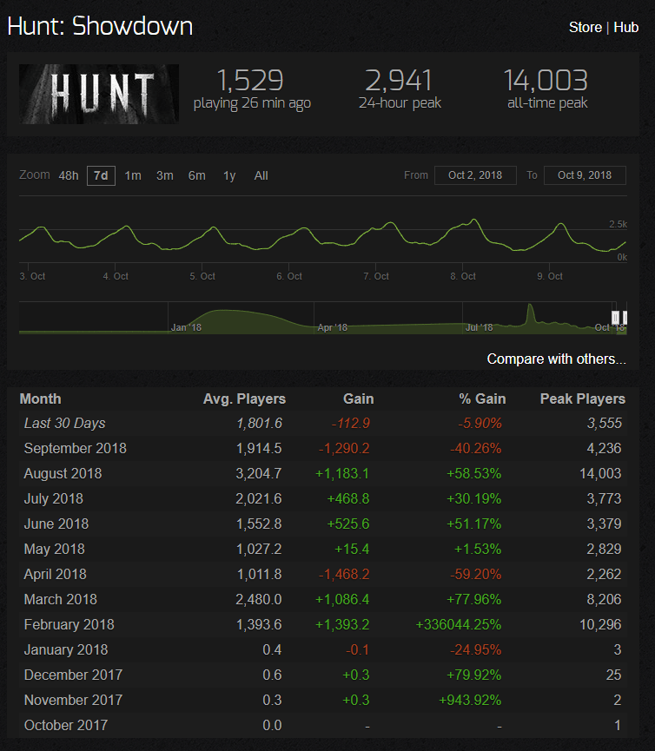This screenshot has width=655, height=751.
Task: Select the January 2018 row label
Action: coord(66,650)
